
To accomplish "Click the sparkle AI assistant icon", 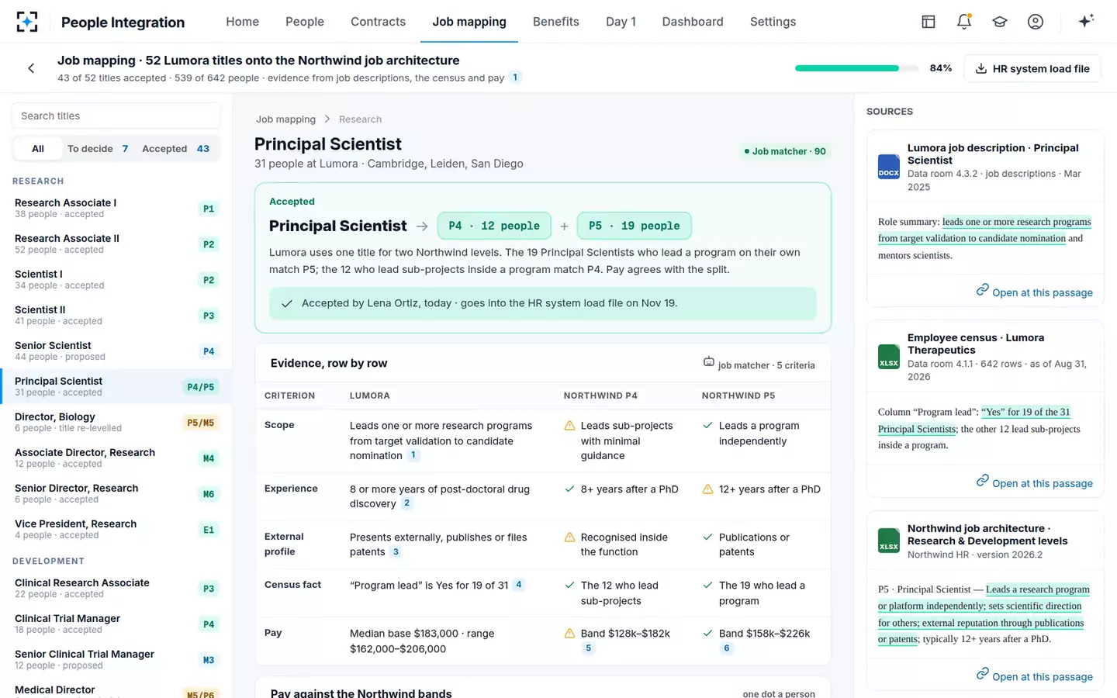I will (x=1086, y=21).
